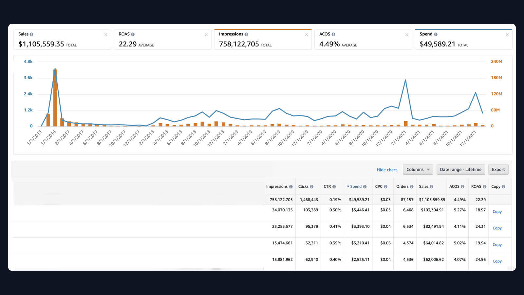
Task: Click the $103,304.91 sales cell
Action: [432, 210]
